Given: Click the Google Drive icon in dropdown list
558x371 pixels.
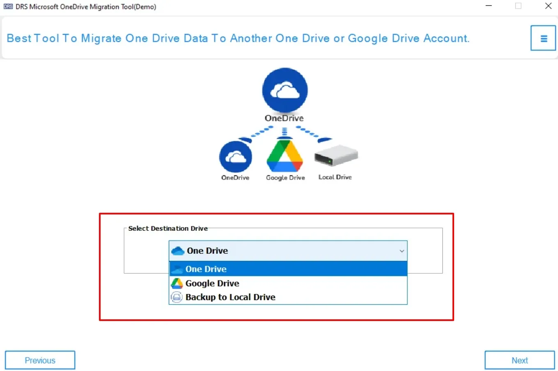Looking at the screenshot, I should [177, 283].
